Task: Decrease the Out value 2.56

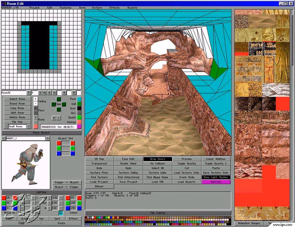Action: 49,203
